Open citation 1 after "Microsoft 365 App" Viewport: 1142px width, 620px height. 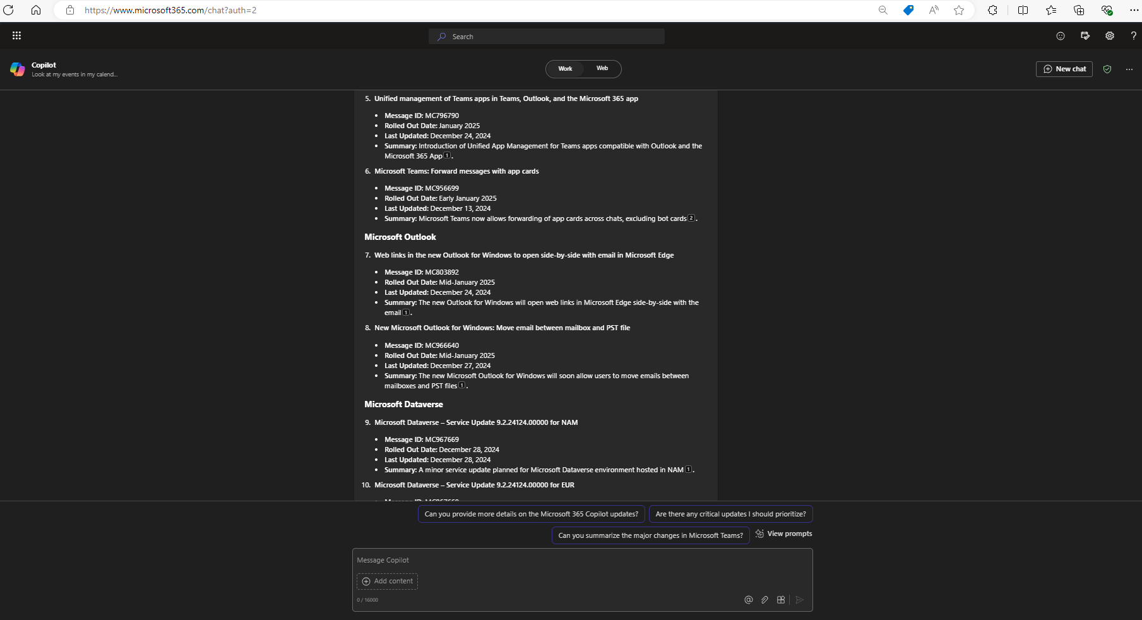pos(447,156)
